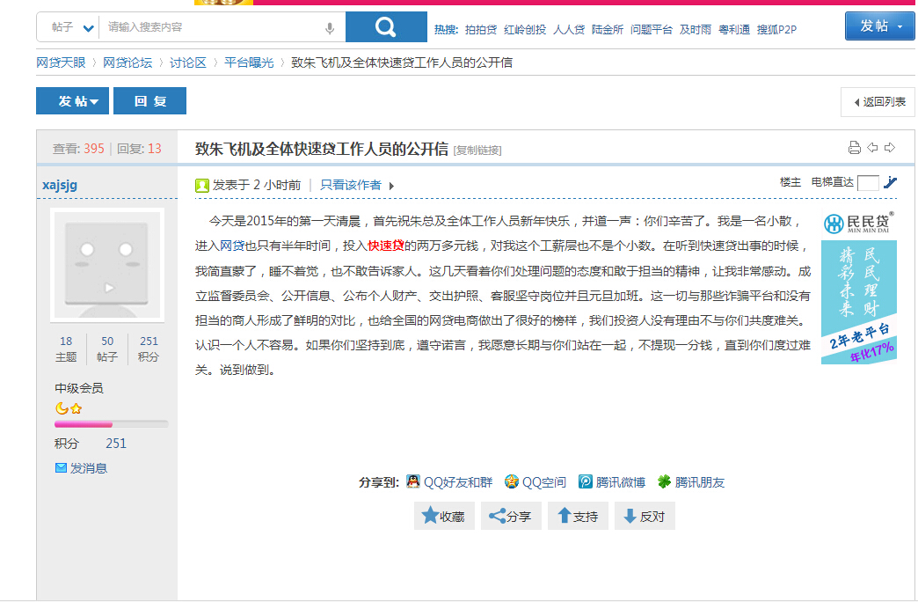
Task: Click the 发消息 envelope icon
Action: point(61,467)
